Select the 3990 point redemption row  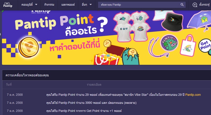click(x=106, y=103)
